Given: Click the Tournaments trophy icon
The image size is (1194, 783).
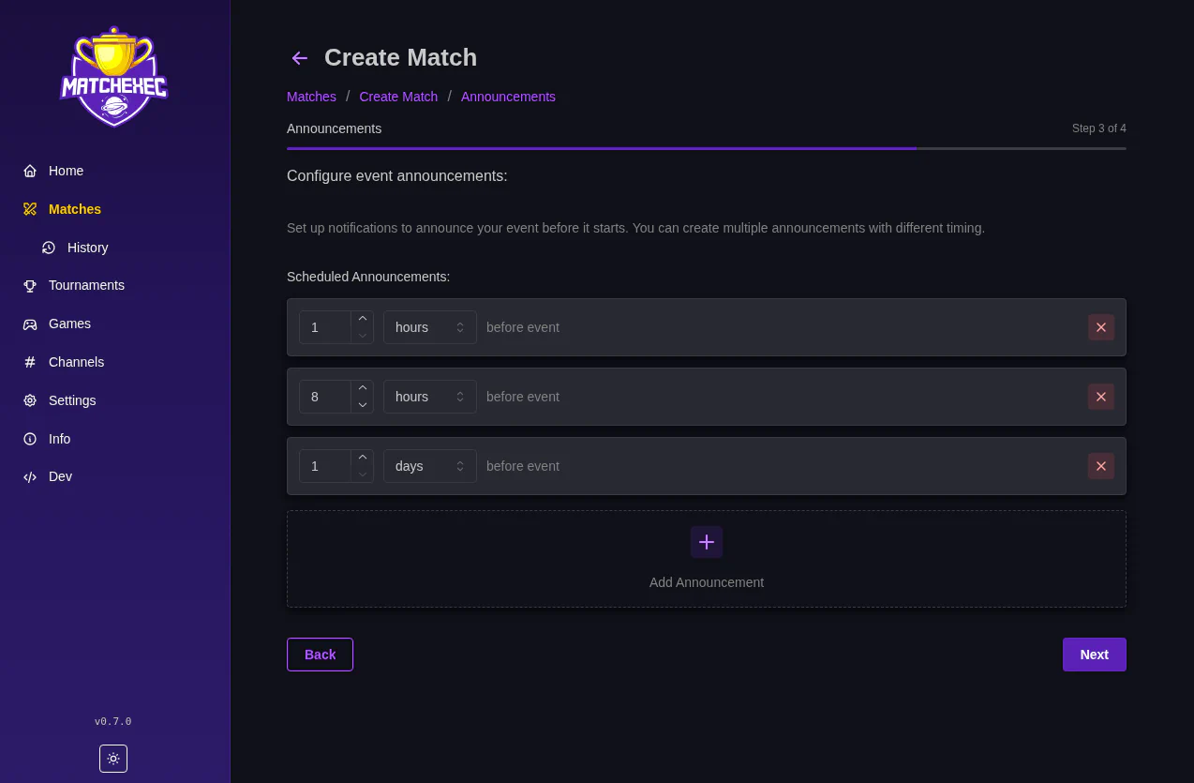Looking at the screenshot, I should [28, 285].
